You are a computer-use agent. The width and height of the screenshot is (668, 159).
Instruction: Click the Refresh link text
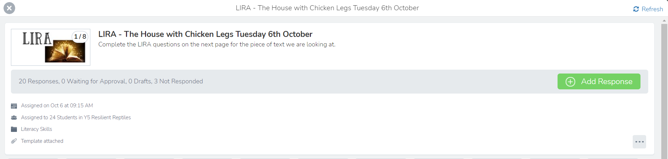(x=652, y=9)
